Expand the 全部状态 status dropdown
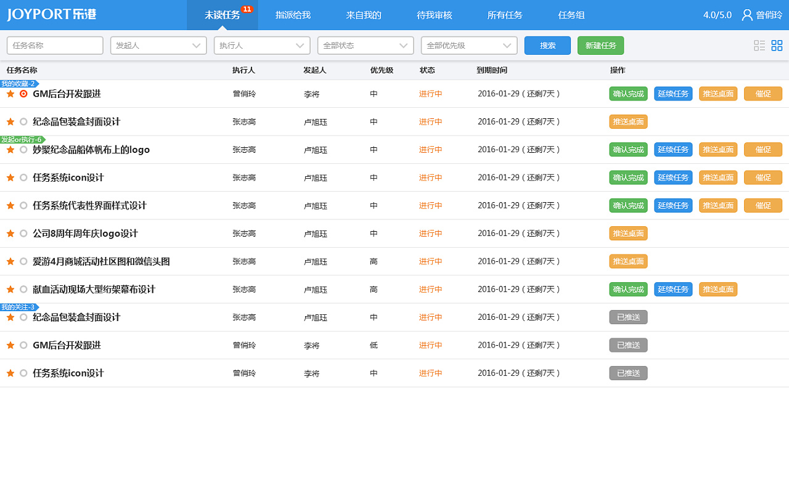The image size is (789, 493). pos(366,46)
